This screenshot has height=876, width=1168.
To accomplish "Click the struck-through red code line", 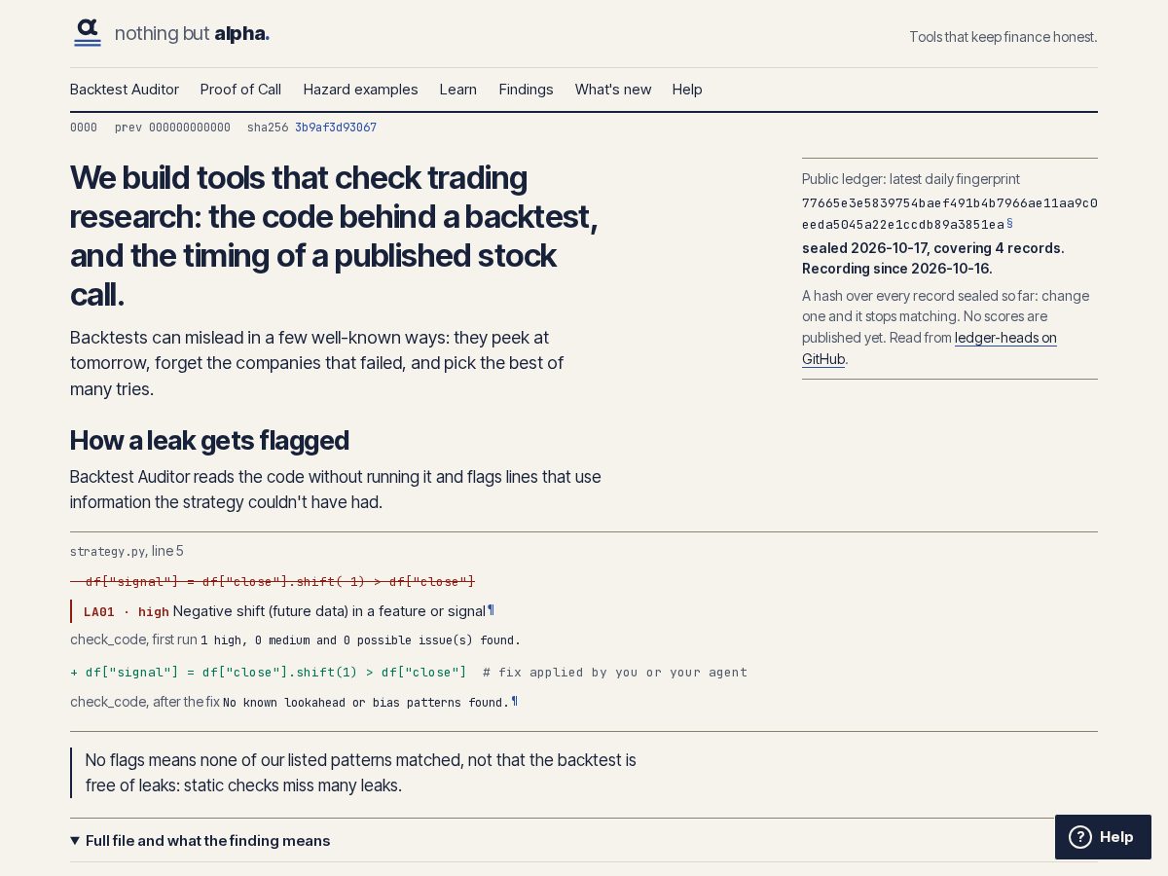I will coord(273,582).
